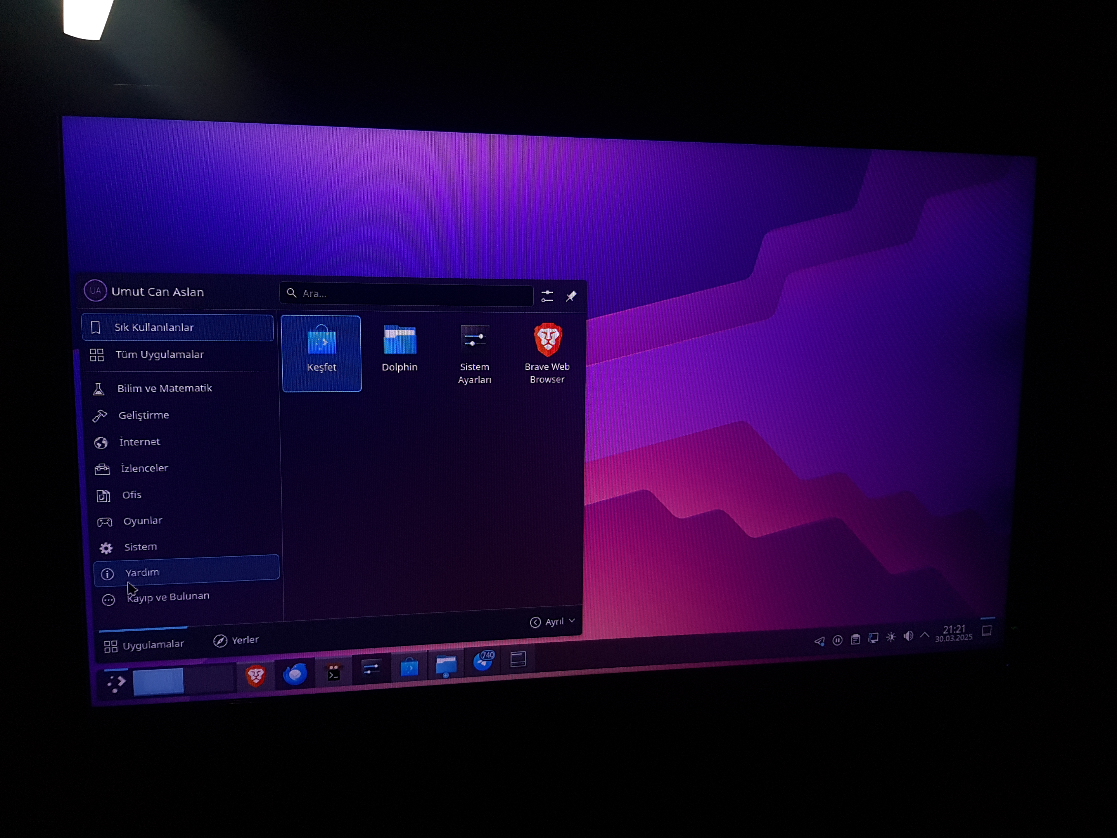Open Sistem Ayarları from the favorites grid

pos(474,354)
